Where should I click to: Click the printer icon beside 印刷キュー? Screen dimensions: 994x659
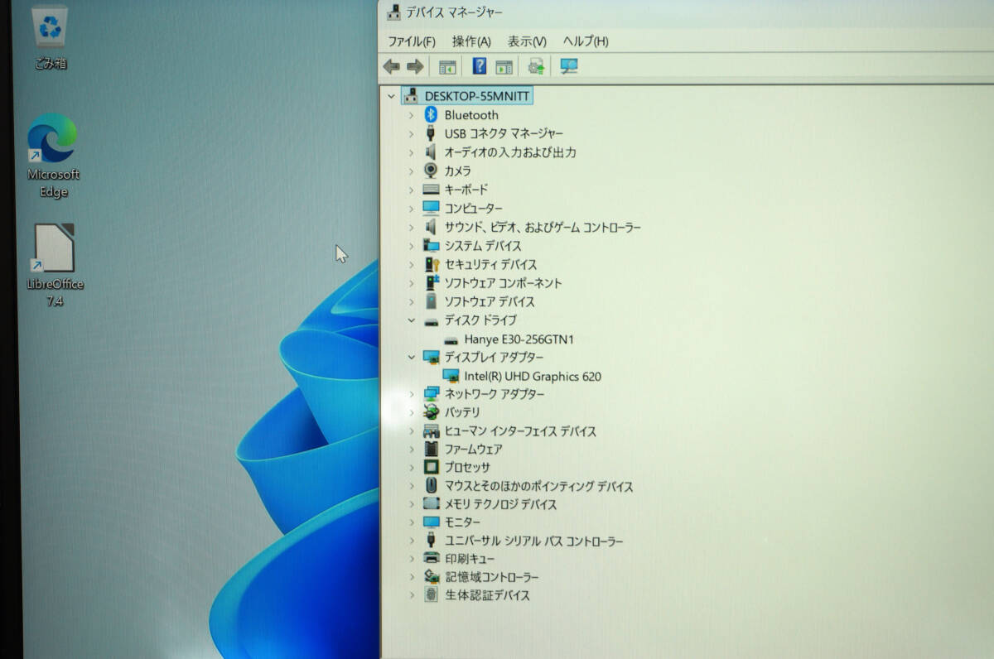click(431, 559)
